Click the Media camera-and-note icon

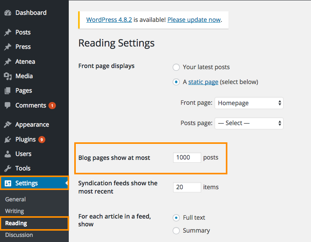click(8, 76)
